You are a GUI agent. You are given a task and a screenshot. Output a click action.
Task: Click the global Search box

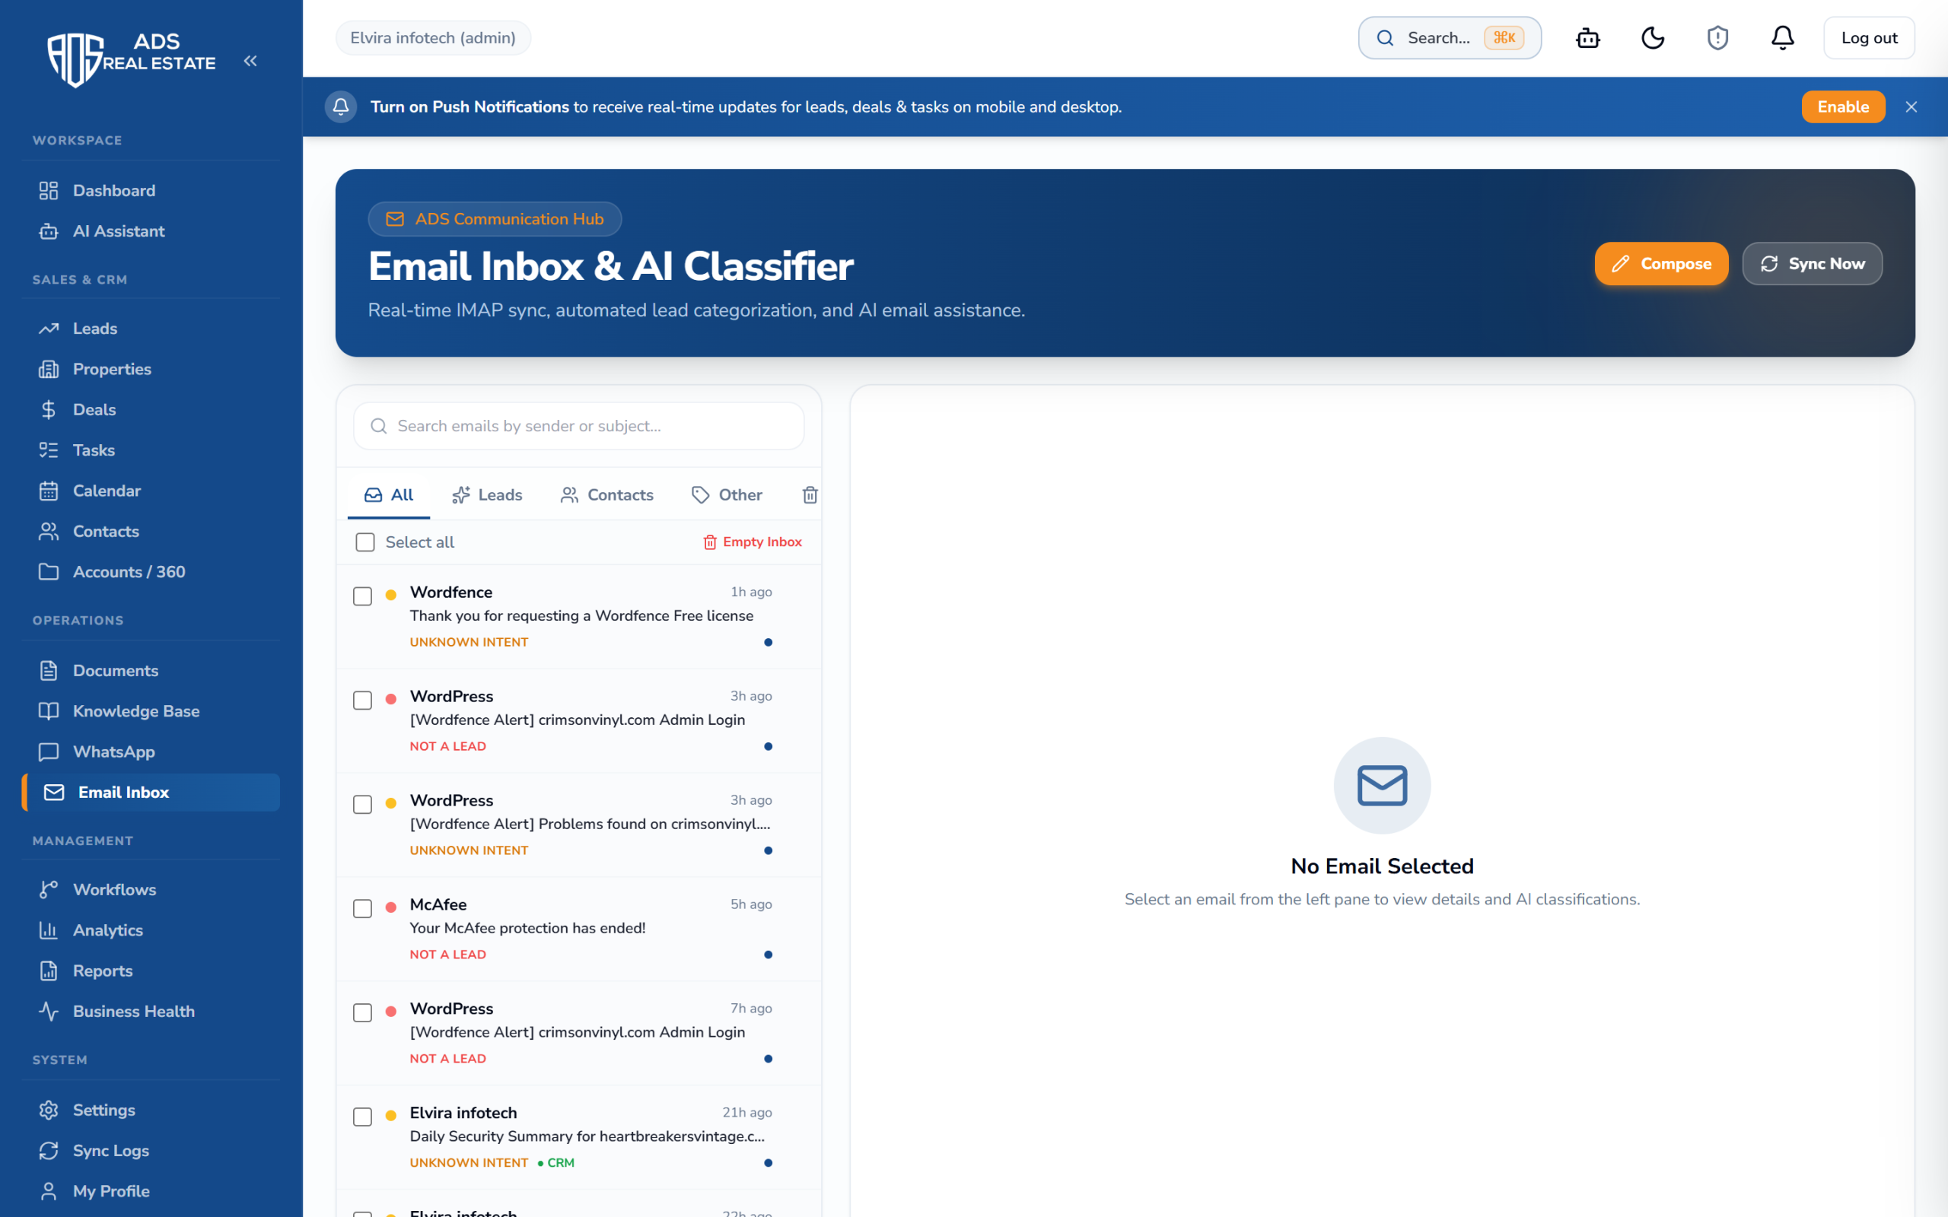tap(1450, 38)
